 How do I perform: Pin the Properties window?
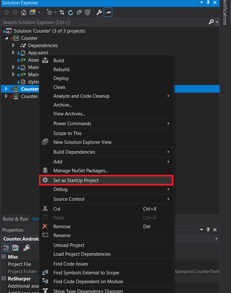(x=208, y=230)
